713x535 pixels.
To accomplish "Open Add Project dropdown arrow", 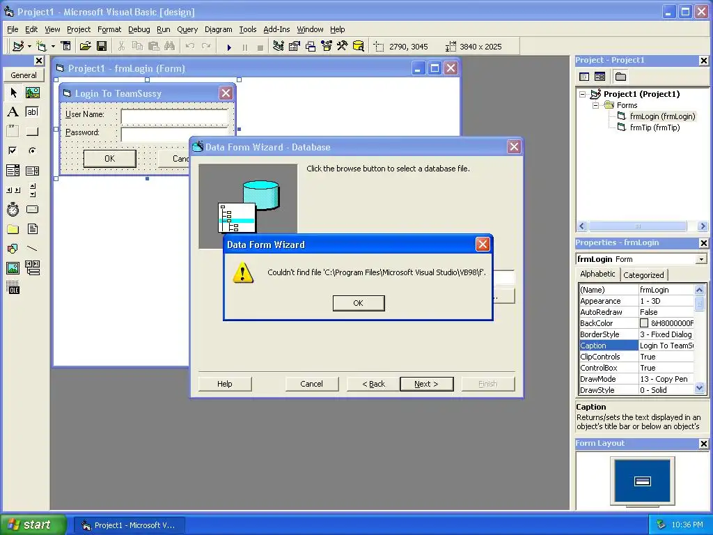I will (29, 47).
